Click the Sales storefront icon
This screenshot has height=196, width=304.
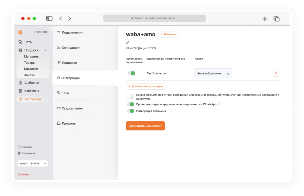tap(20, 50)
